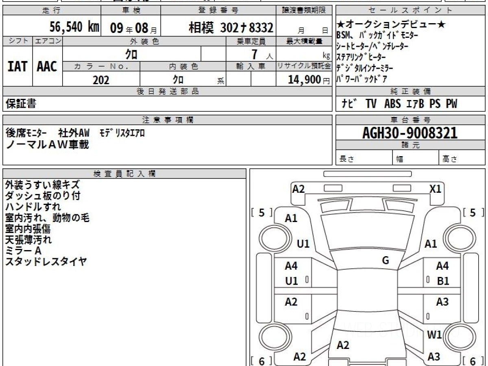The width and height of the screenshot is (488, 366).
Task: Click inspector note 室内汚れ、動物の毛
Action: 47,218
